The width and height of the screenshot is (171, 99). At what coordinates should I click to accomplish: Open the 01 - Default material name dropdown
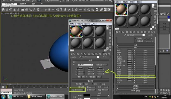click(144, 35)
